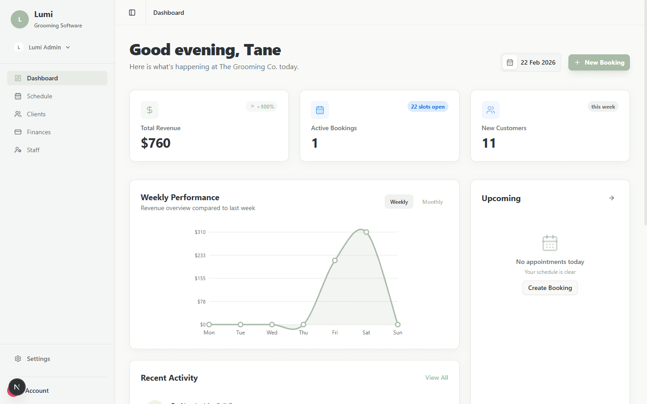The width and height of the screenshot is (647, 404).
Task: Open the Settings gear icon
Action: click(18, 358)
